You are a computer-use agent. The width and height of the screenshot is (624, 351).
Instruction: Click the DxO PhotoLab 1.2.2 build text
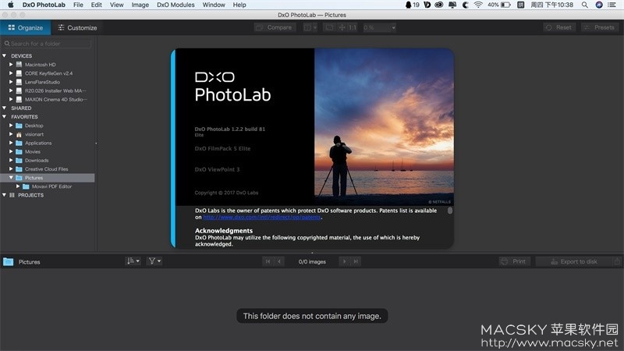pyautogui.click(x=229, y=129)
